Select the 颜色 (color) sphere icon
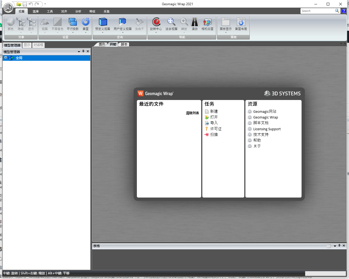 (11, 22)
